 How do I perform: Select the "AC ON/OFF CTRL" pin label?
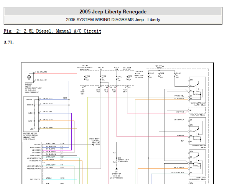point(34,158)
